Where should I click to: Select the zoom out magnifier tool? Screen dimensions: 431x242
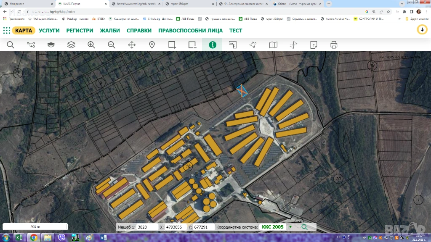[112, 45]
